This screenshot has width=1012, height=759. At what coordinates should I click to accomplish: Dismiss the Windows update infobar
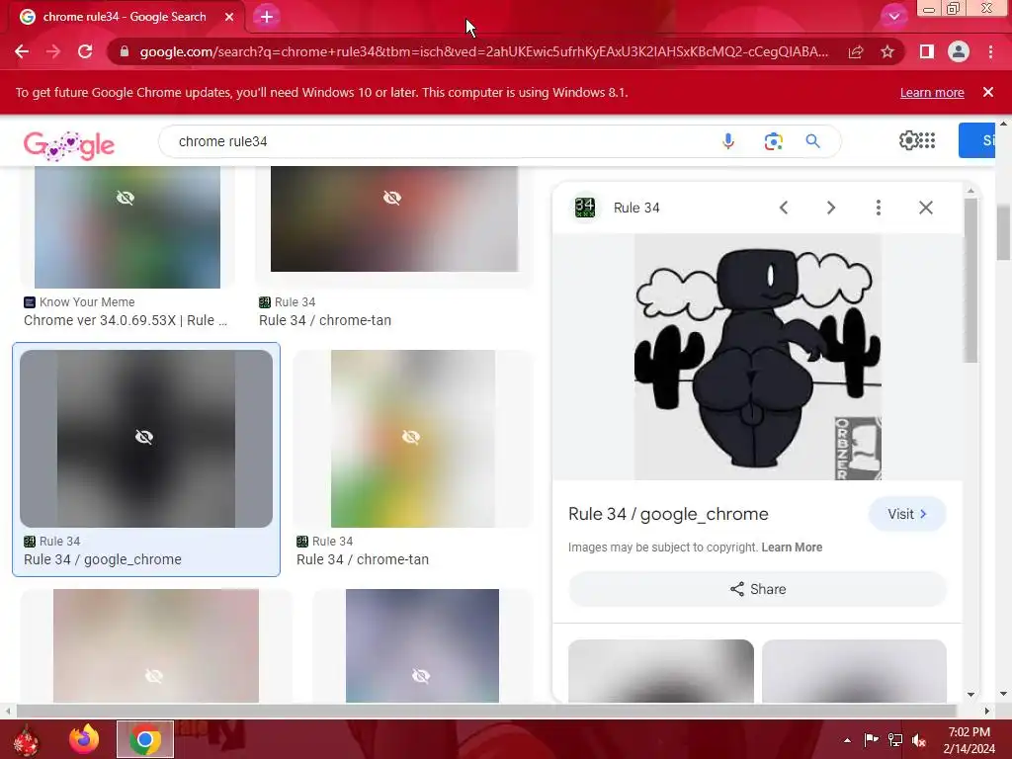988,92
